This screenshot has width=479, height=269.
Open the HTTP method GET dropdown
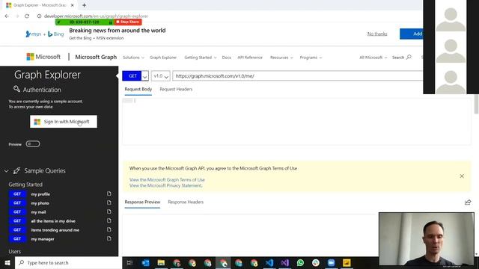coord(145,76)
